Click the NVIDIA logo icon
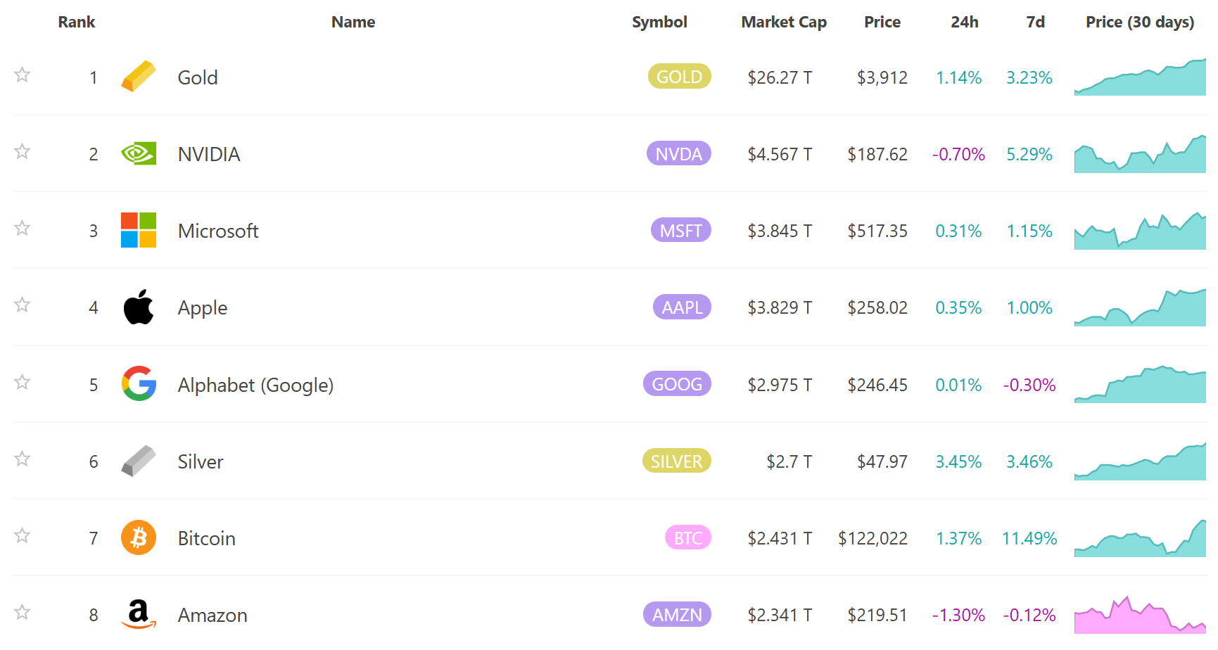1218x650 pixels. [x=139, y=153]
